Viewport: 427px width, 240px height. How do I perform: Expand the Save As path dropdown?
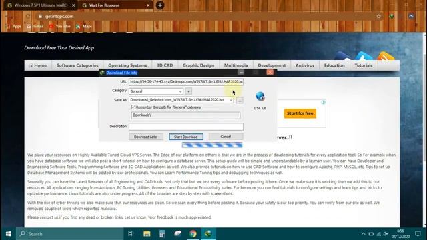coord(231,100)
